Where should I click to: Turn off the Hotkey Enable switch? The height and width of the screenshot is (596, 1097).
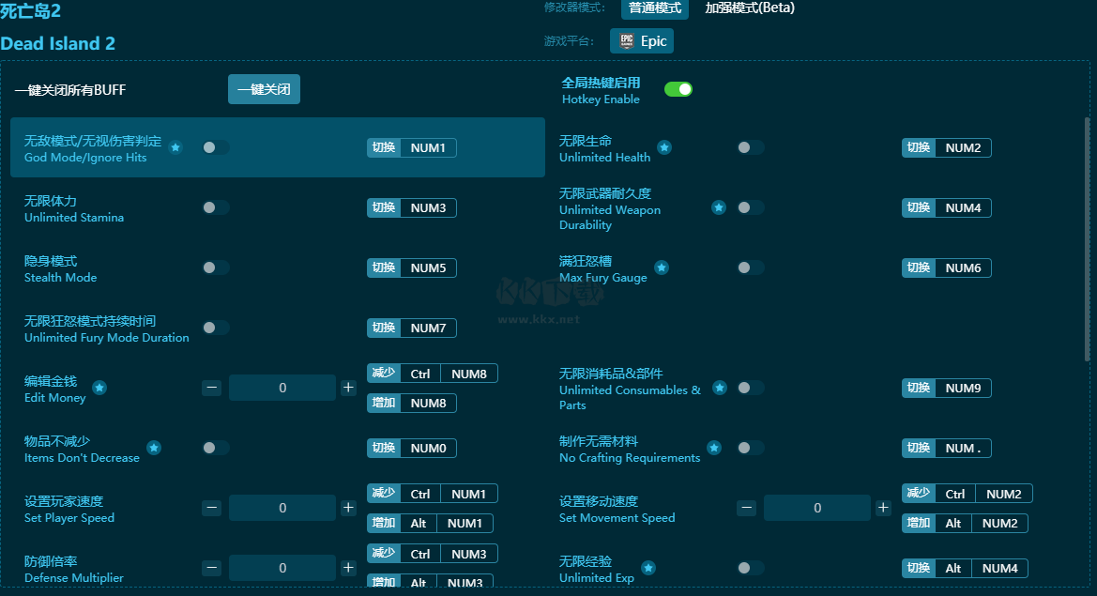[x=678, y=89]
